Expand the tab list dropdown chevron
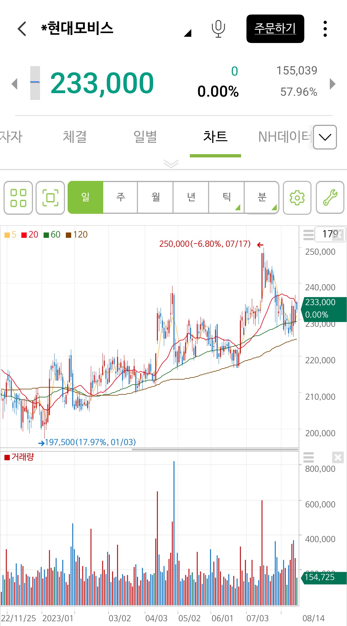The width and height of the screenshot is (347, 626). [x=325, y=137]
